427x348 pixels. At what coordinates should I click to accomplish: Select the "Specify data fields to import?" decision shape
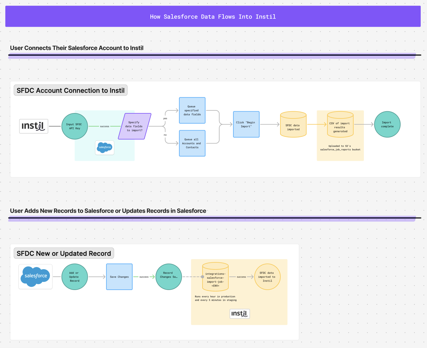coord(135,126)
